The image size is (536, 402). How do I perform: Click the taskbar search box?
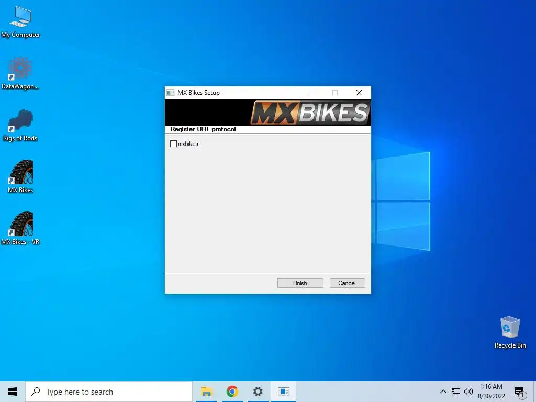coord(109,392)
